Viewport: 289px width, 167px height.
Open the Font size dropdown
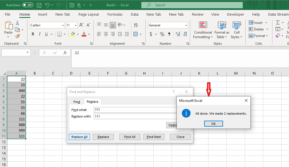pyautogui.click(x=76, y=25)
